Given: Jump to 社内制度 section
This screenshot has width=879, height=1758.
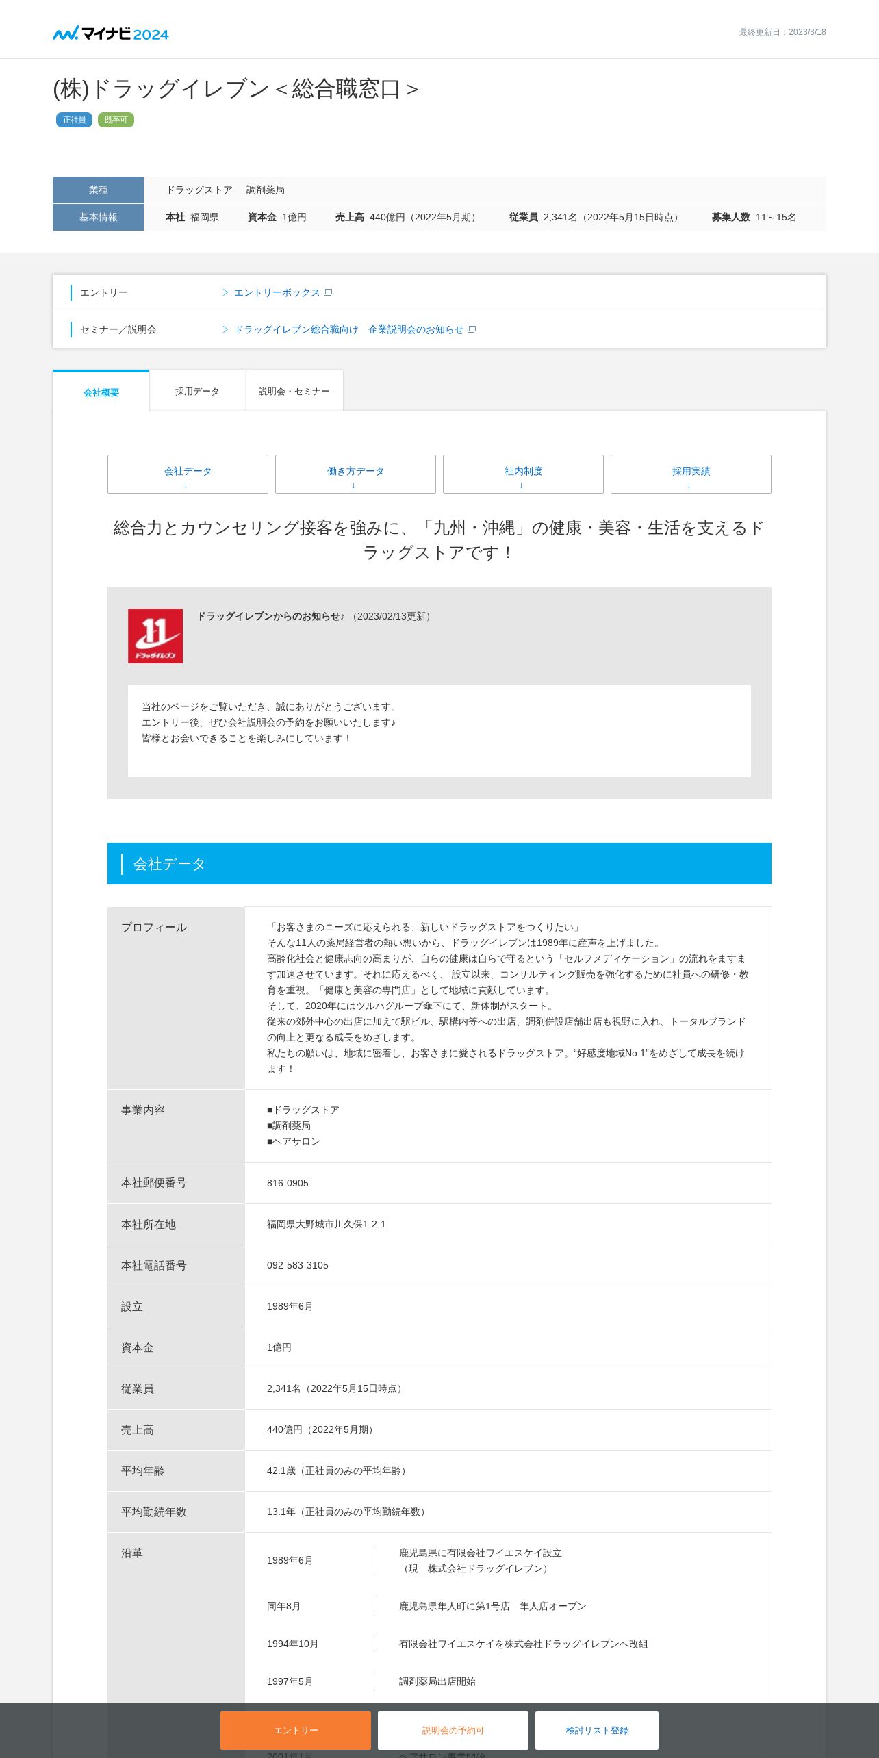Looking at the screenshot, I should pyautogui.click(x=523, y=474).
